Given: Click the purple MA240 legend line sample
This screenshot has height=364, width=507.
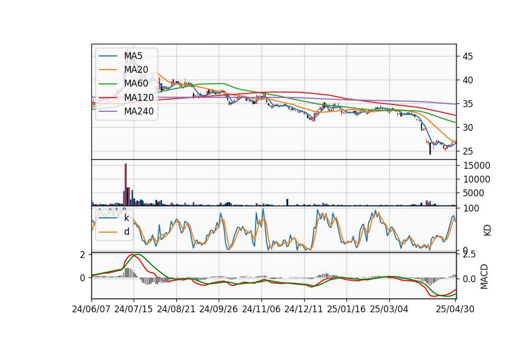Looking at the screenshot, I should [x=108, y=111].
